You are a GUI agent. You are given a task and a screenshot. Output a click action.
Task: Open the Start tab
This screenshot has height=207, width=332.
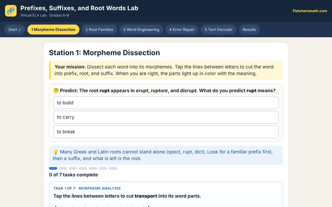pos(15,30)
